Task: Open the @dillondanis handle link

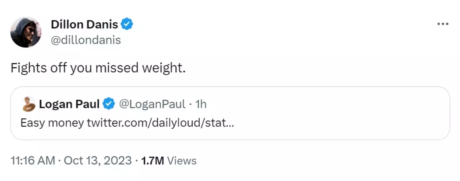Action: click(x=86, y=40)
